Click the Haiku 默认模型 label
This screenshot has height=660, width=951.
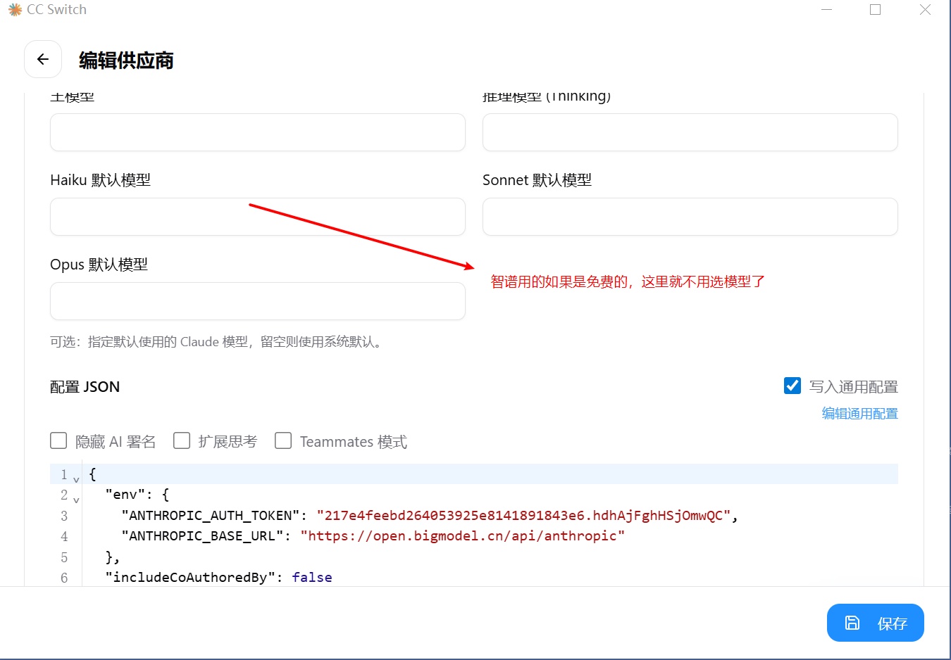pos(100,180)
